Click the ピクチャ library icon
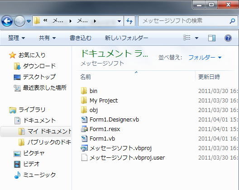Viewport: 239px width, 190px height. coord(17,154)
